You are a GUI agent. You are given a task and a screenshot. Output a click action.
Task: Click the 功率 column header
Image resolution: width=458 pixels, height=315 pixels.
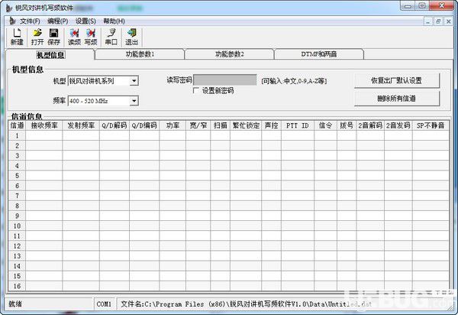click(173, 125)
